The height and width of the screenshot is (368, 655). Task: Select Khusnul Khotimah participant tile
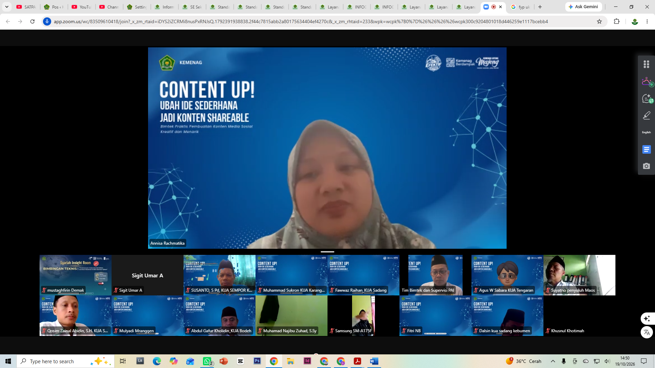pyautogui.click(x=579, y=316)
